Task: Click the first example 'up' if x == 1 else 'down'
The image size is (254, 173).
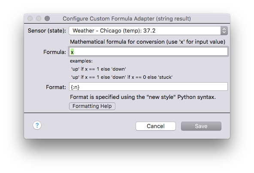Action: tap(99, 69)
